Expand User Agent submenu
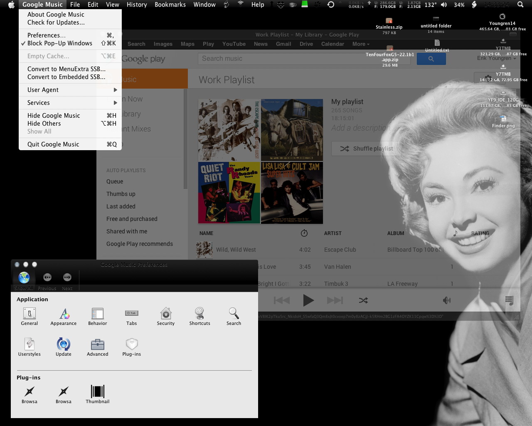 70,90
